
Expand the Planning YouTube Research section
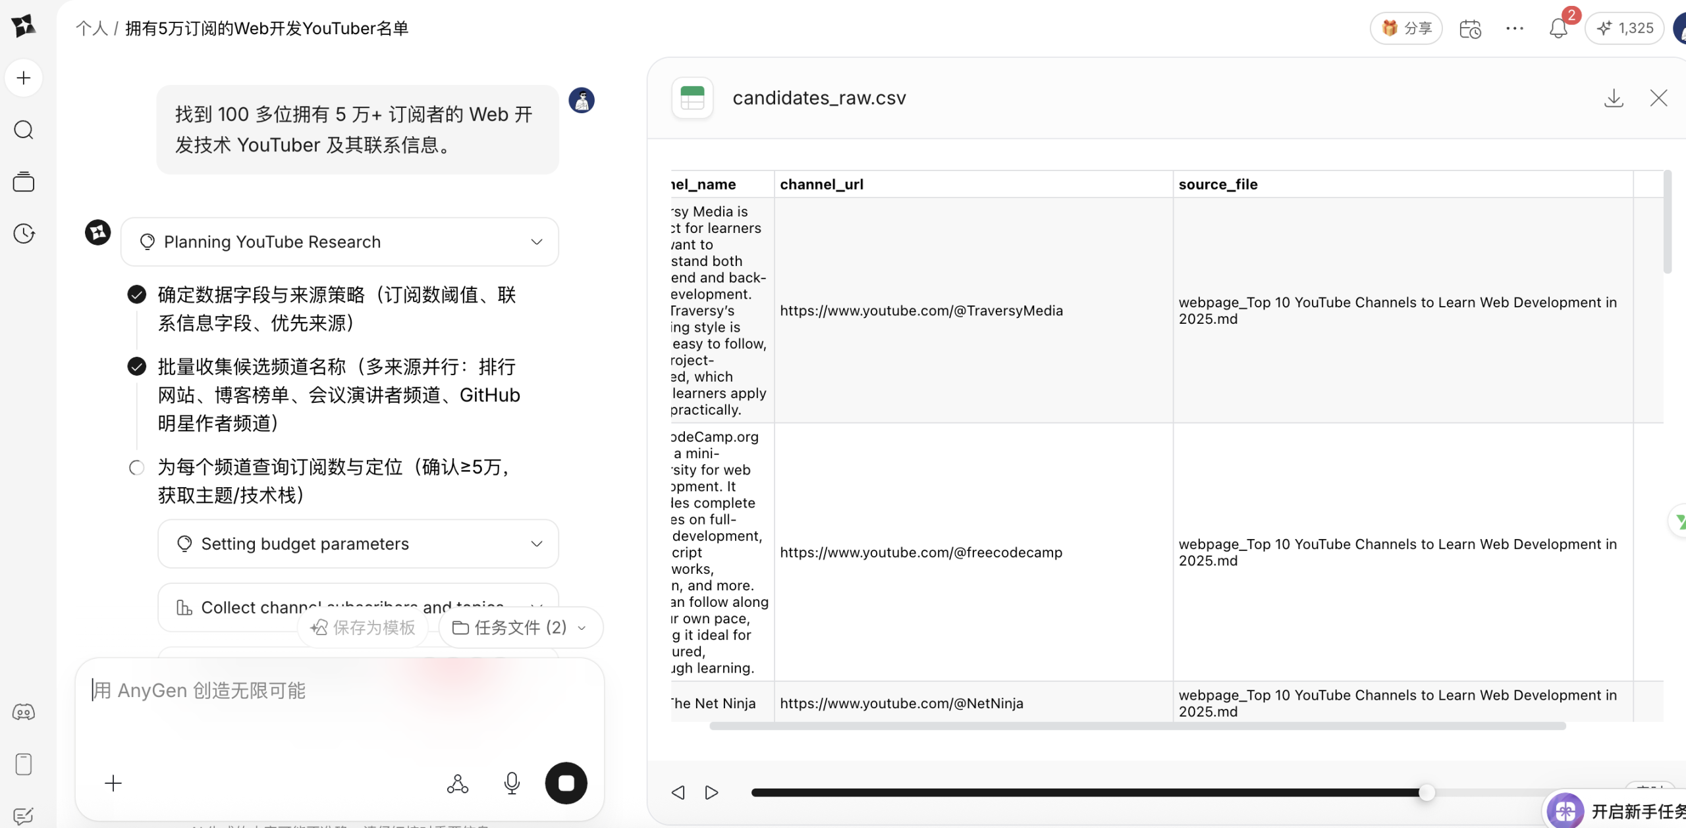tap(536, 242)
